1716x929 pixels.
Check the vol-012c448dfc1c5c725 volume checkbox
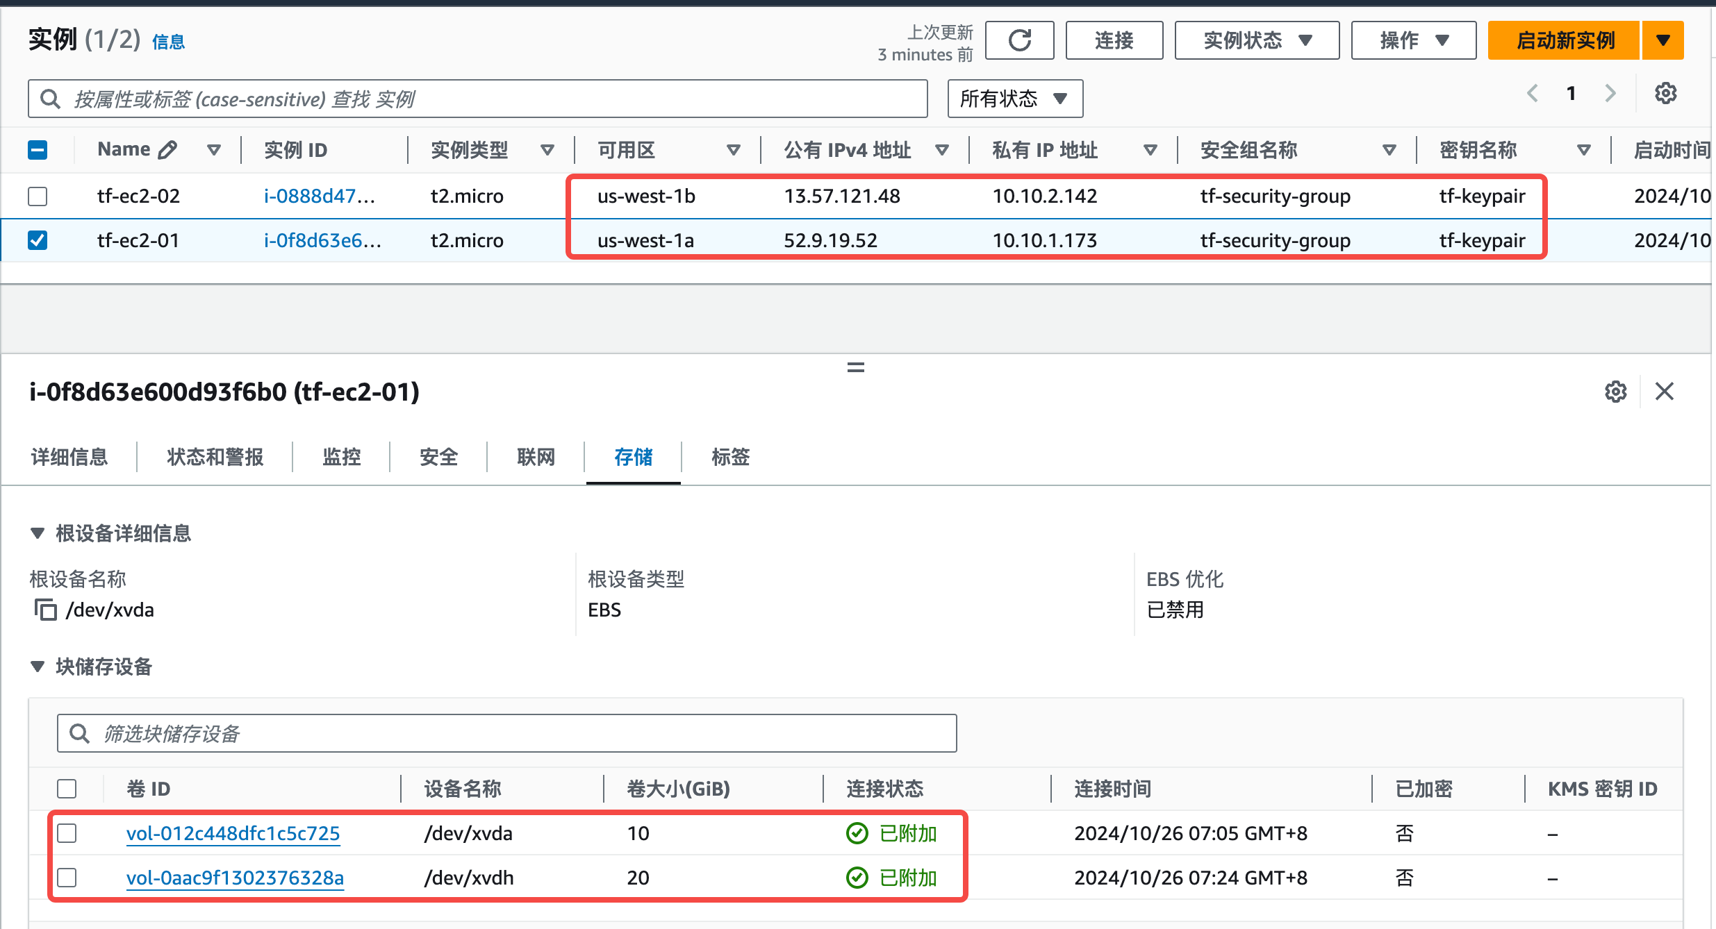coord(67,833)
